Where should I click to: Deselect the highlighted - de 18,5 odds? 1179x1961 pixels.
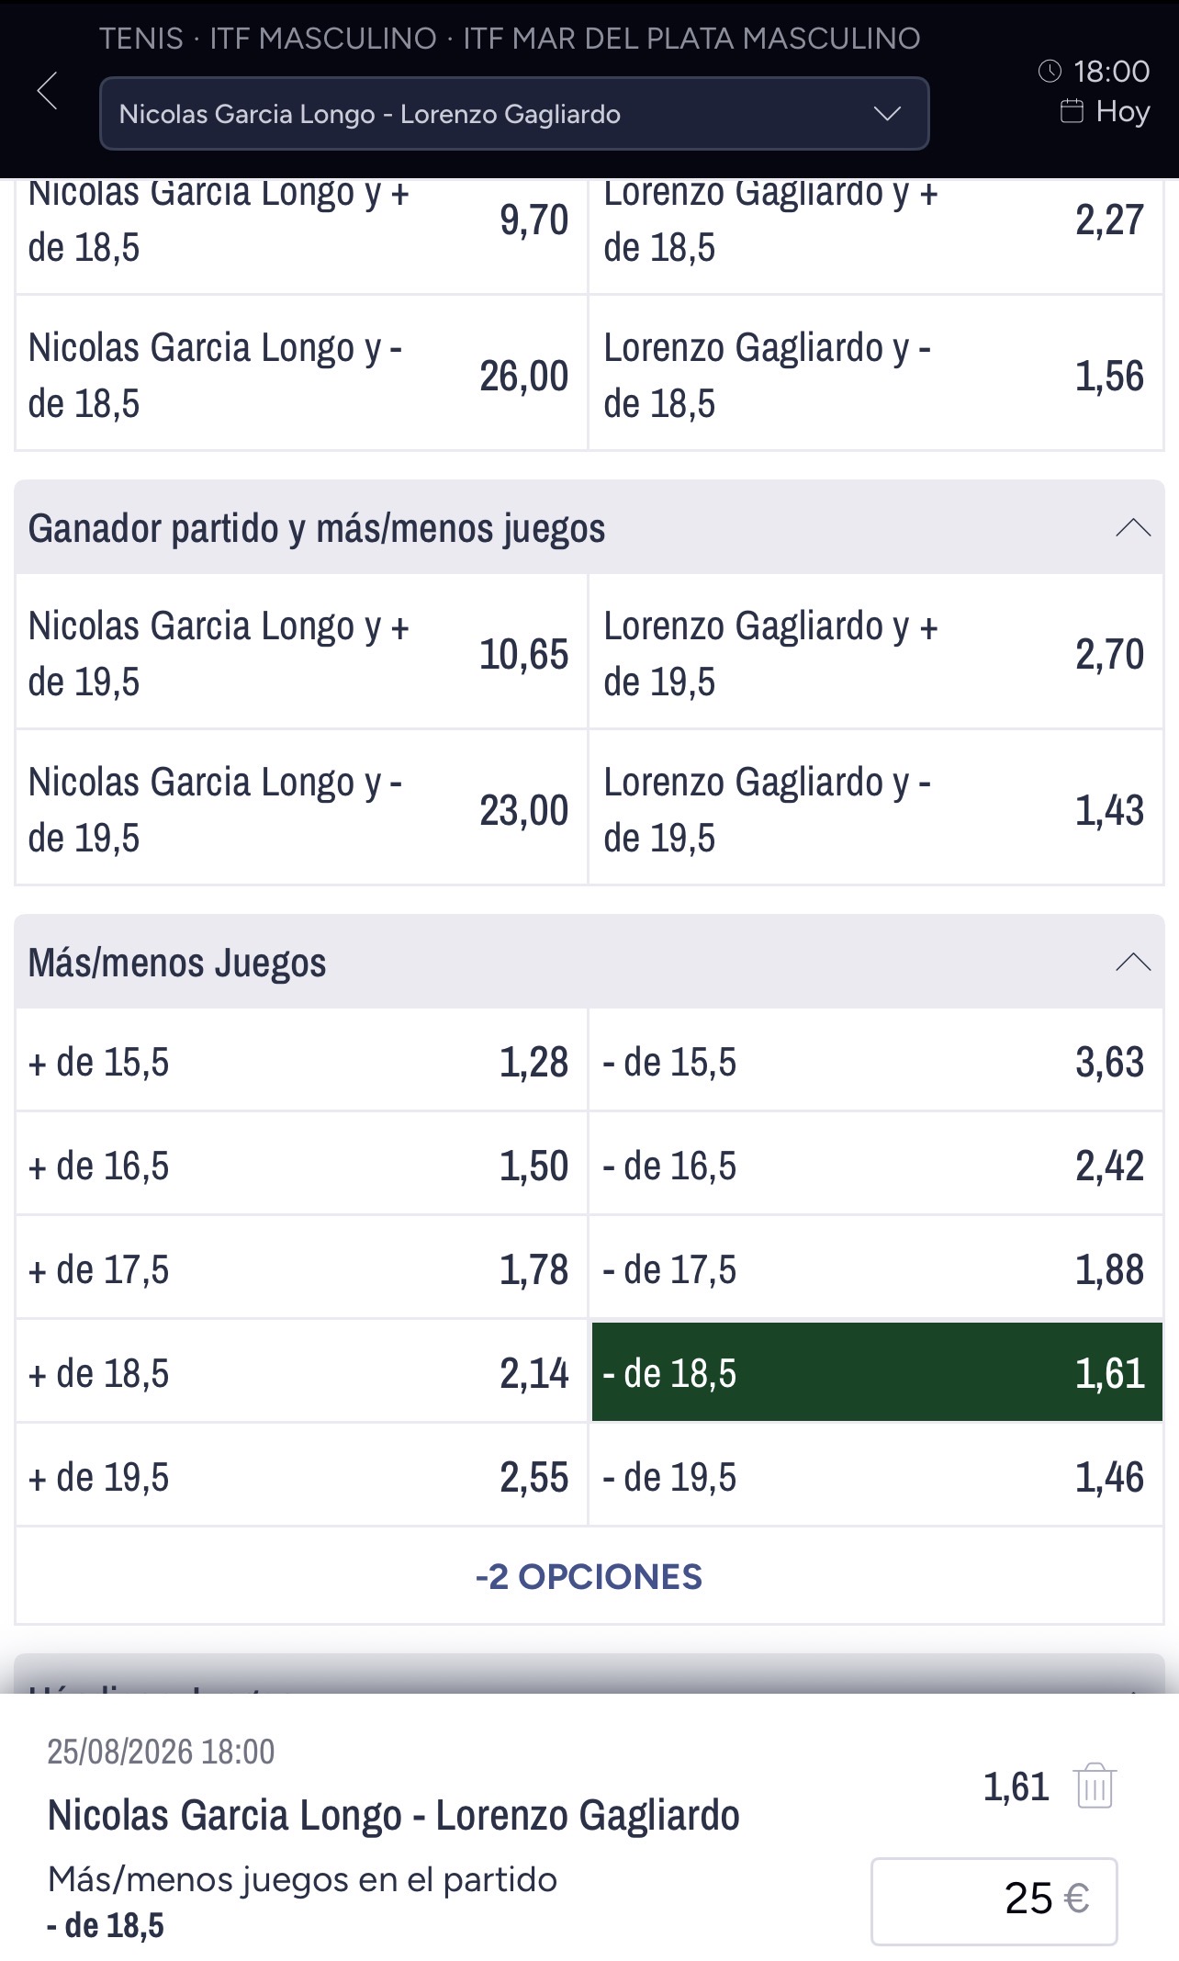[x=877, y=1373]
